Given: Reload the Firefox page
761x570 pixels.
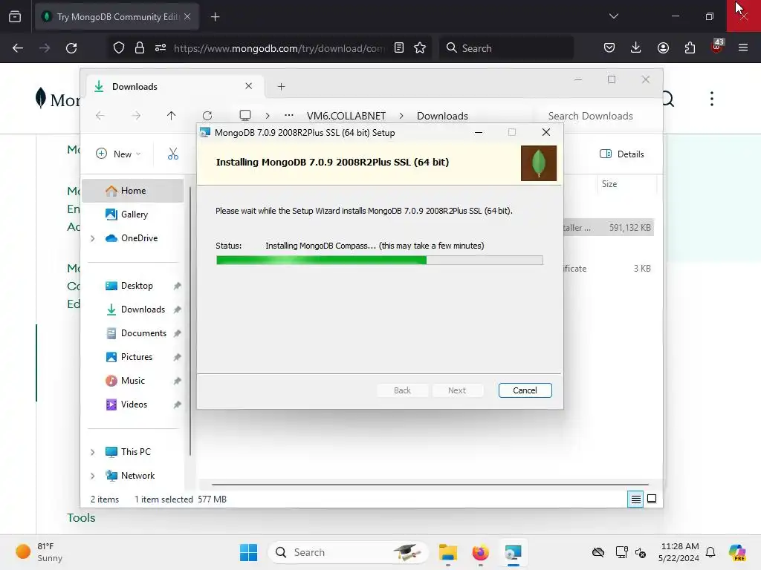Looking at the screenshot, I should 71,48.
